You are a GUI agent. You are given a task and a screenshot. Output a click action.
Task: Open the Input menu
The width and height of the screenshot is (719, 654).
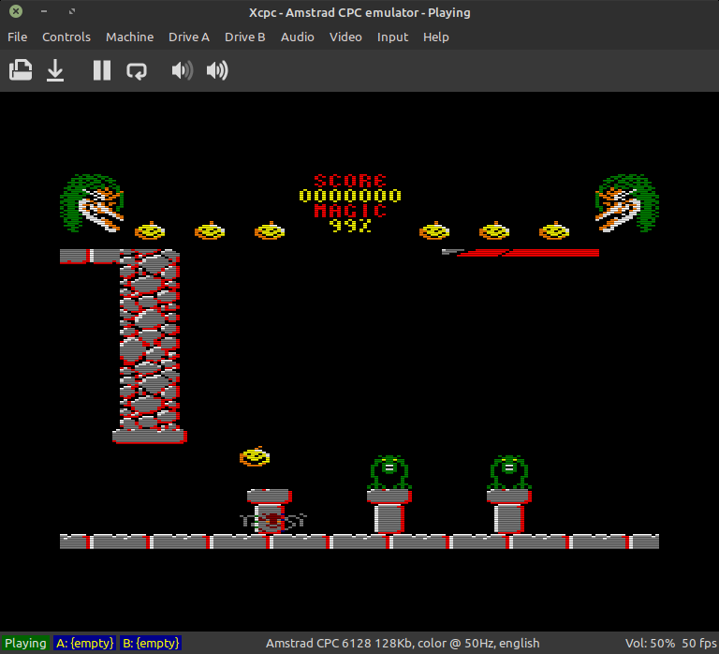tap(392, 37)
